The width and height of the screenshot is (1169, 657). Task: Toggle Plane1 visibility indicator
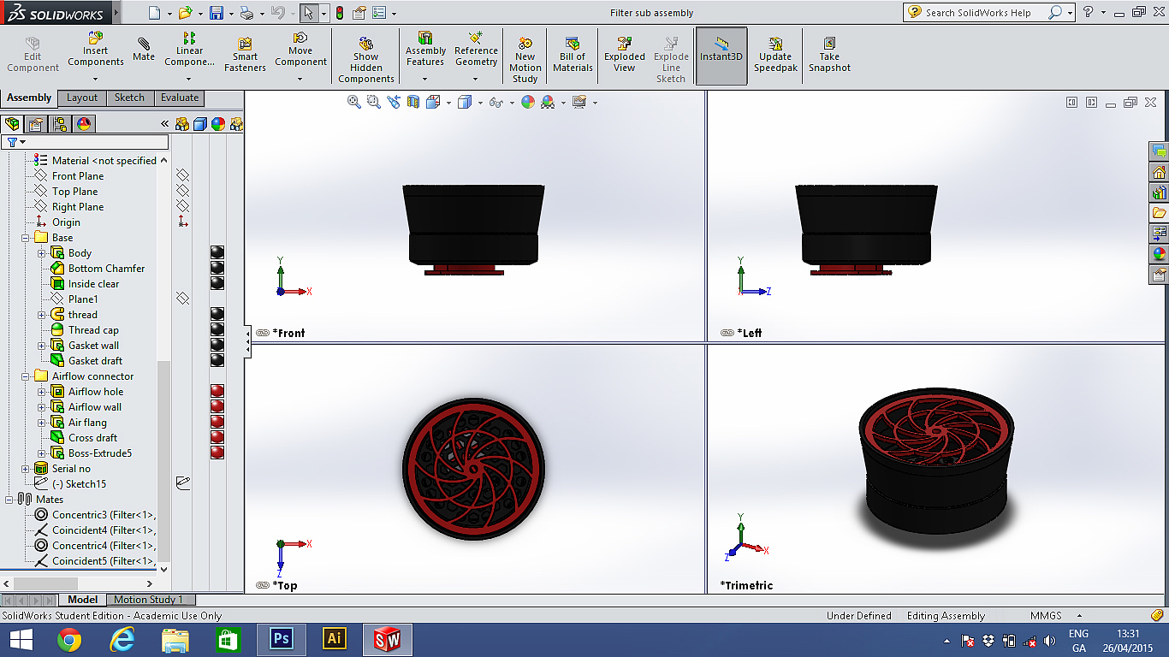pos(182,299)
